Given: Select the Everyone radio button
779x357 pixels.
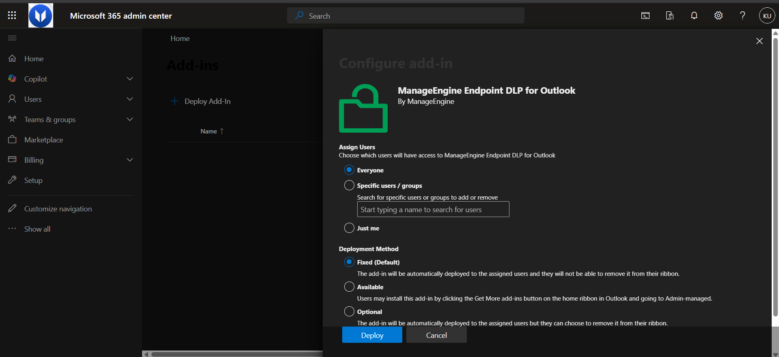Looking at the screenshot, I should 349,170.
